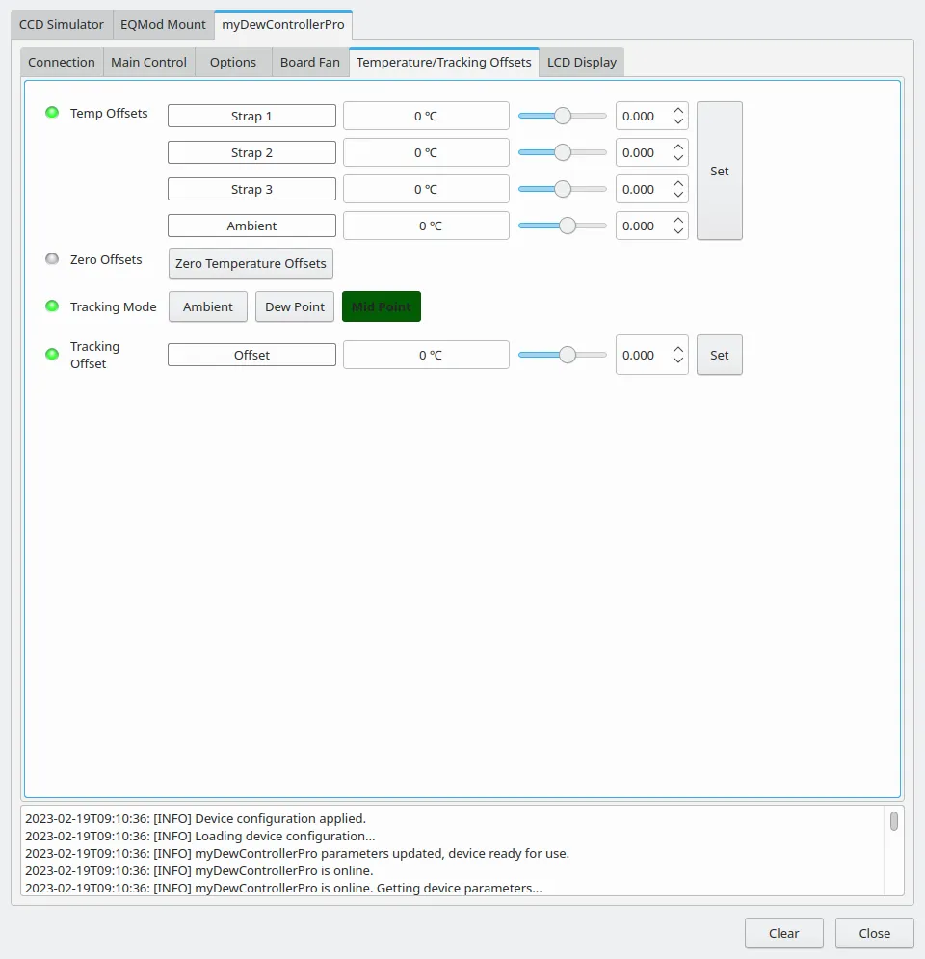Decrease the Strap 3 offset value
Screen dimensions: 925x959
pyautogui.click(x=678, y=195)
